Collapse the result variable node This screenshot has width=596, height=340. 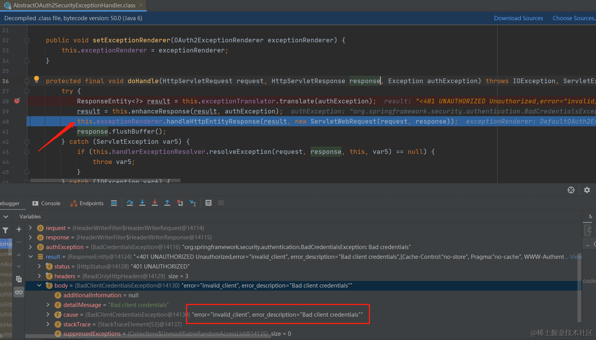[x=30, y=256]
